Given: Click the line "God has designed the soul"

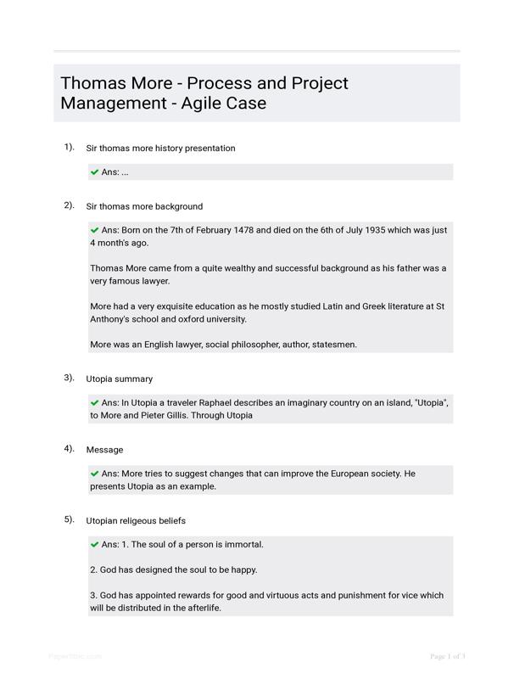Looking at the screenshot, I should (x=174, y=570).
